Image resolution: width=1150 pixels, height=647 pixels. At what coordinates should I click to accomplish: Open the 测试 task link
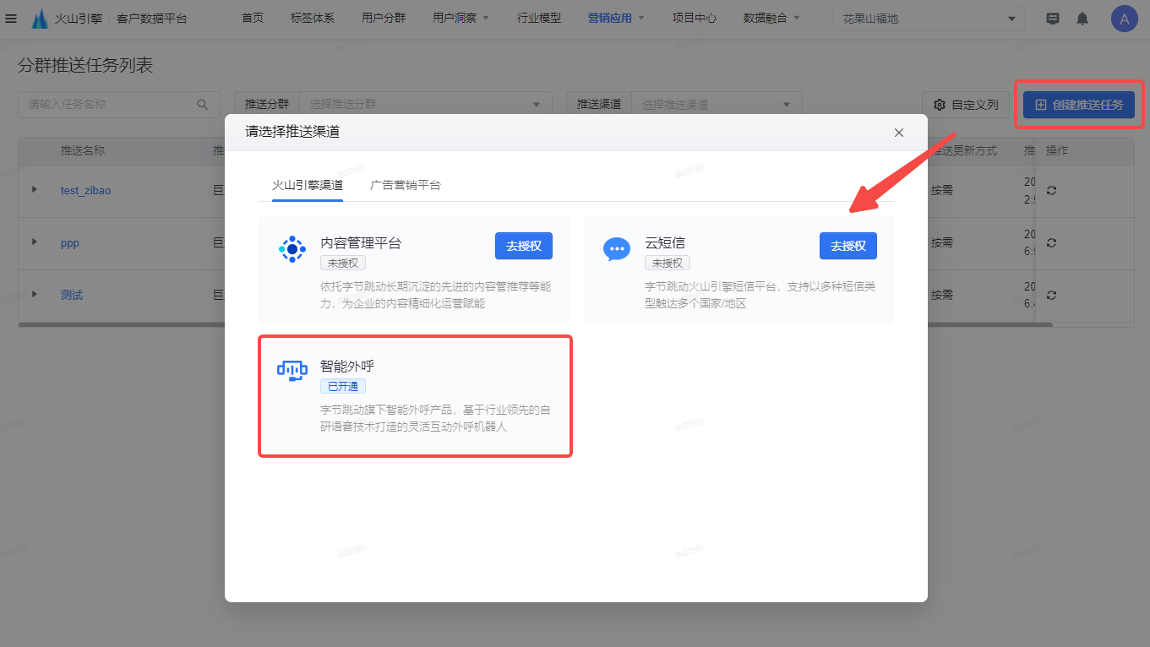point(72,295)
